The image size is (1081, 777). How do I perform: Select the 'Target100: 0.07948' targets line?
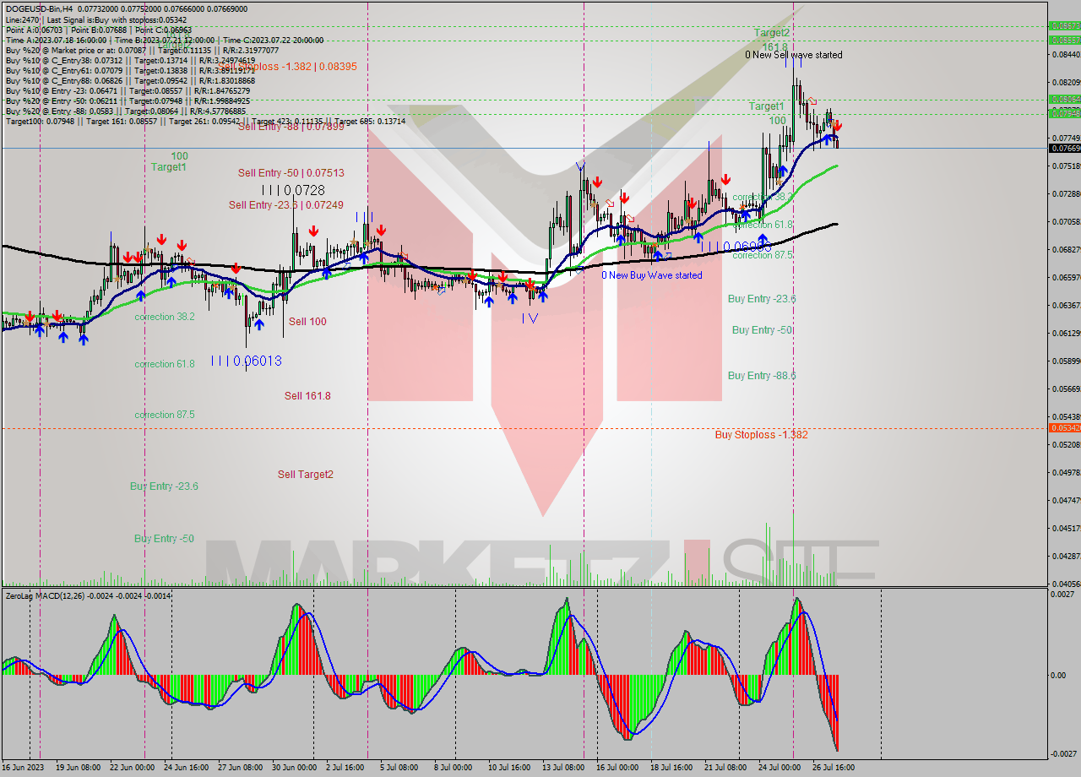tap(205, 121)
